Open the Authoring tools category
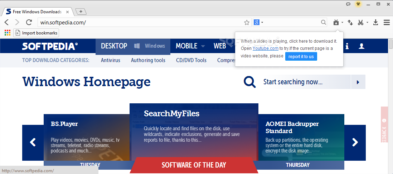Screen dimensions: 393x174 148,60
